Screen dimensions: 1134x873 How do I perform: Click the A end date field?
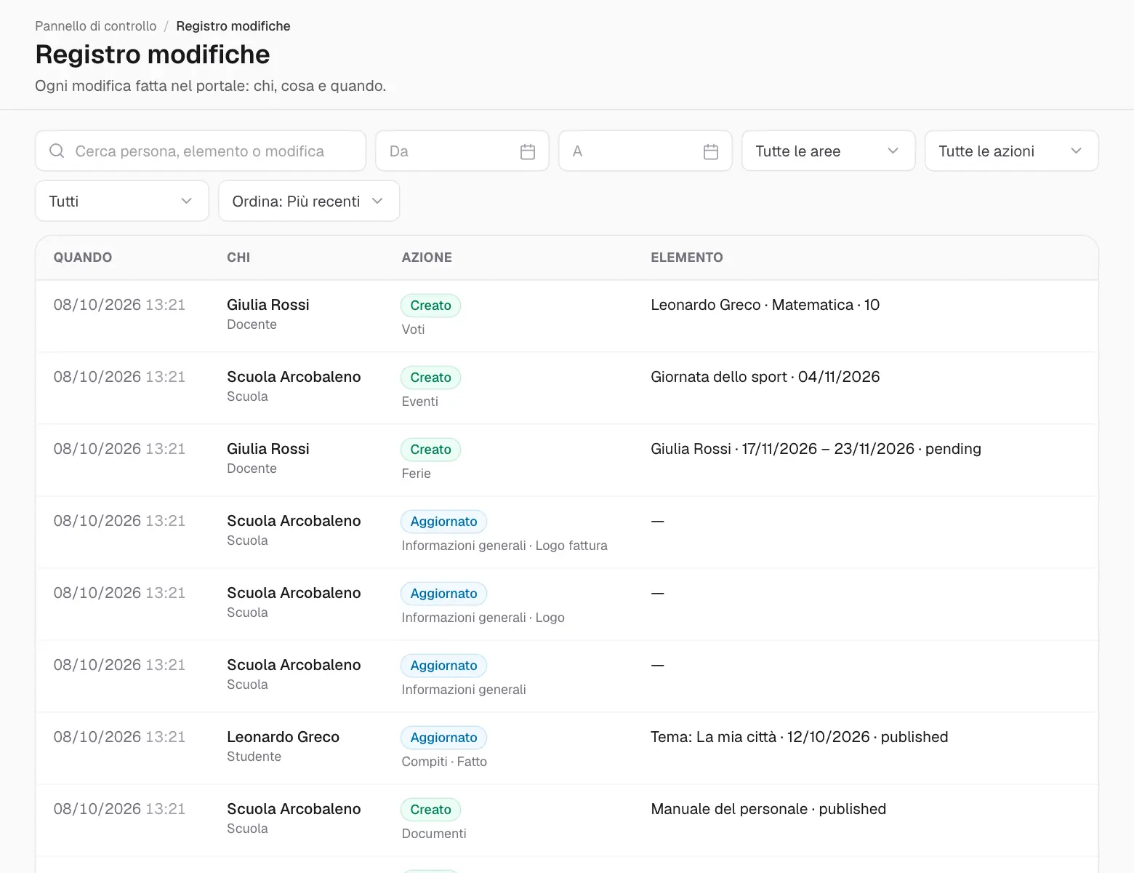(x=646, y=151)
